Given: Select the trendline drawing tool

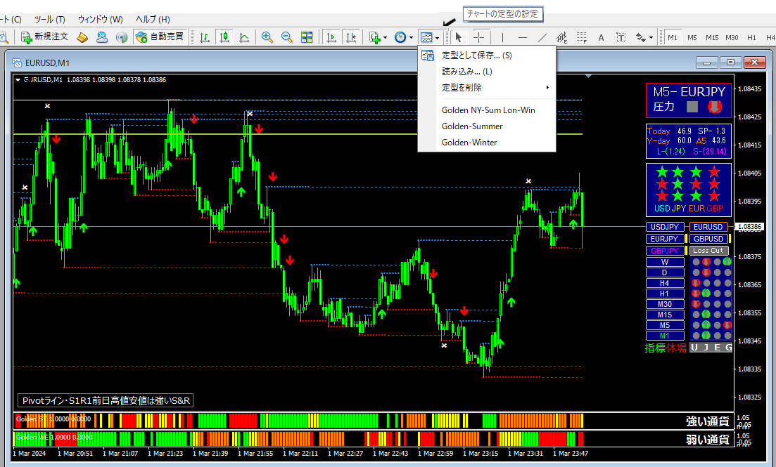Looking at the screenshot, I should coord(542,37).
